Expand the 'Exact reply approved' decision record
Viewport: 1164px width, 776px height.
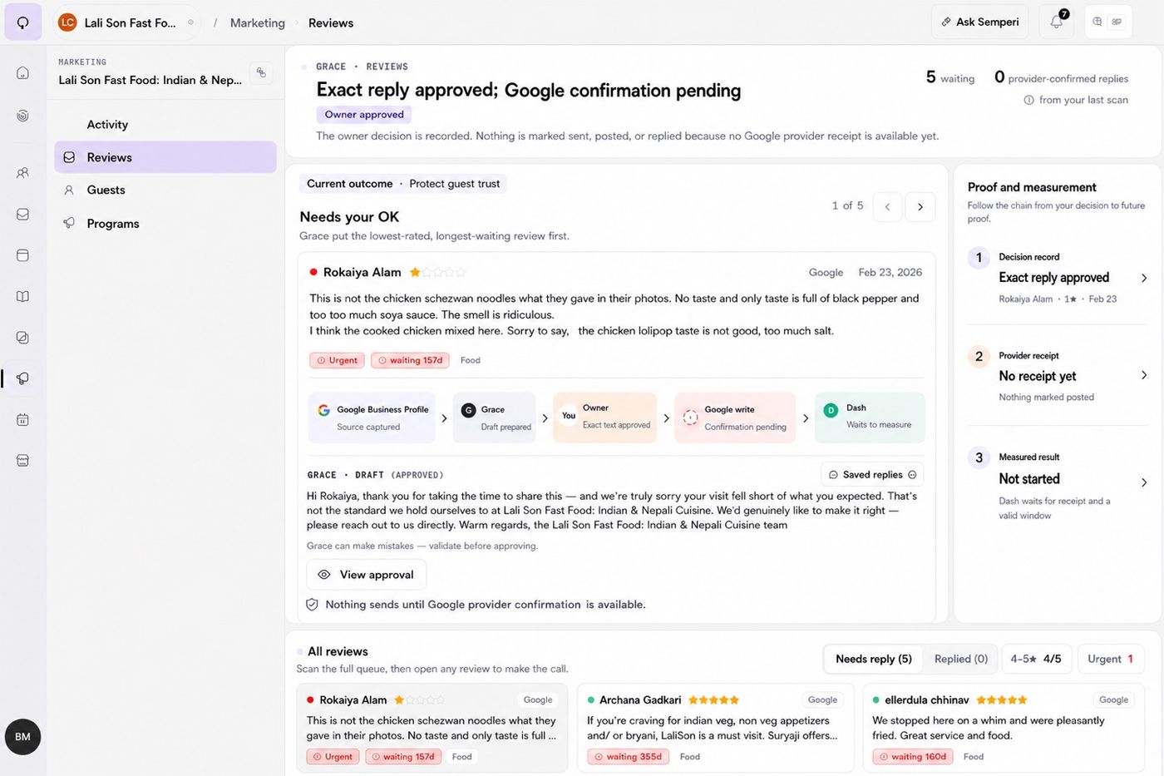1144,278
